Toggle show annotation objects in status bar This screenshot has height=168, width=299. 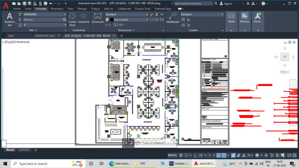233,155
